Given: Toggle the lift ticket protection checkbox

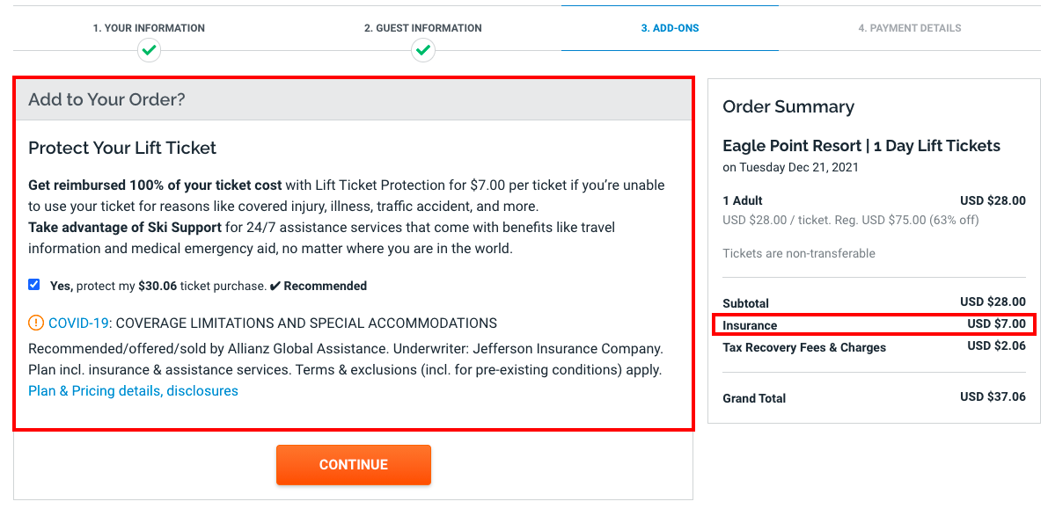Looking at the screenshot, I should click(34, 285).
